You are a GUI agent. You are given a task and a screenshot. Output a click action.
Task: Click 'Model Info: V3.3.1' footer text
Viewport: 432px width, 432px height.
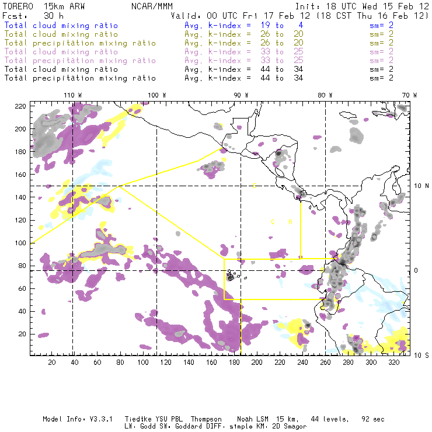click(x=78, y=419)
